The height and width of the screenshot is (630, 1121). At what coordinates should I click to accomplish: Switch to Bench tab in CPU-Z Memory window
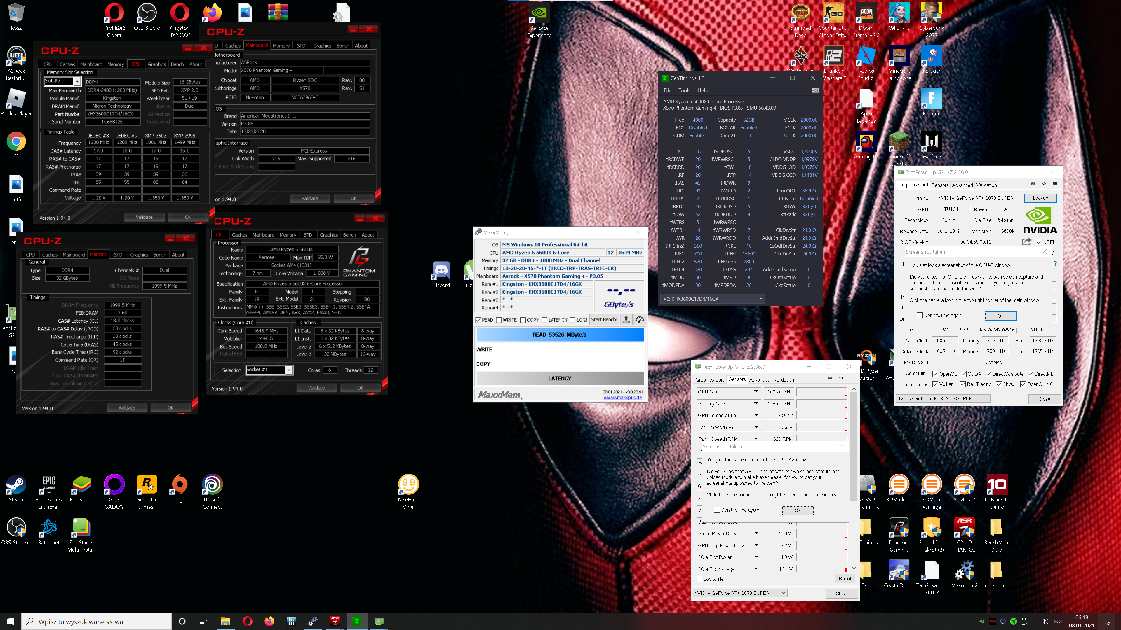[x=160, y=255]
